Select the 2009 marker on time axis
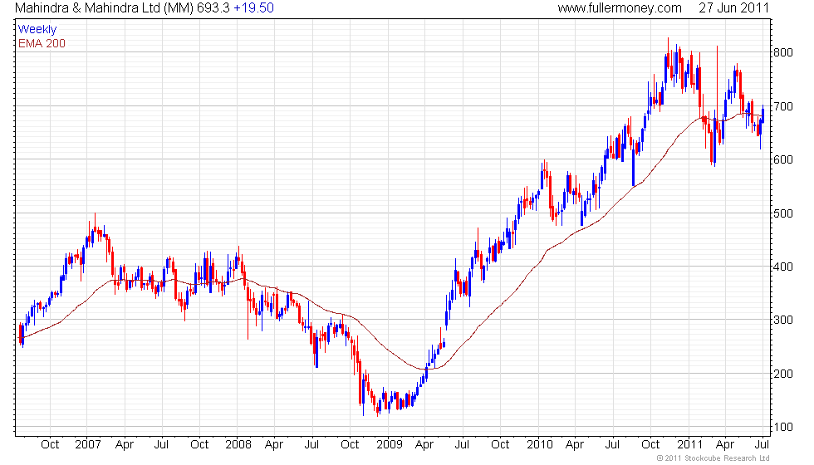Image resolution: width=814 pixels, height=465 pixels. [388, 444]
